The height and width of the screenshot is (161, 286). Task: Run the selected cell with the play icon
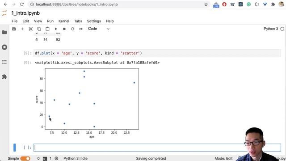pos(56,29)
